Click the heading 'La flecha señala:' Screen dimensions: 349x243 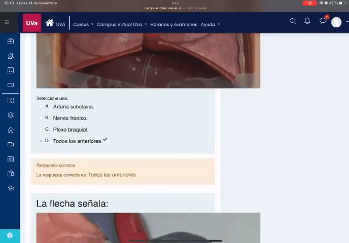[x=72, y=204]
